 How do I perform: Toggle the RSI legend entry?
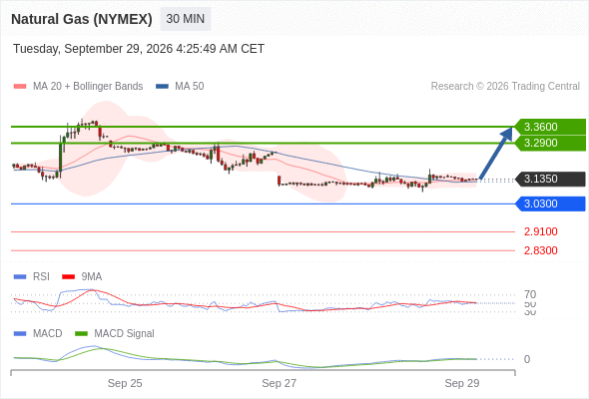pos(32,276)
